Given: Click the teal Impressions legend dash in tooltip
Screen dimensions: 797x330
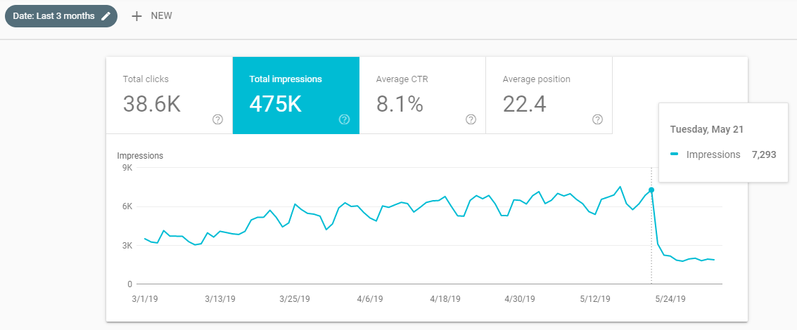Looking at the screenshot, I should [x=674, y=154].
